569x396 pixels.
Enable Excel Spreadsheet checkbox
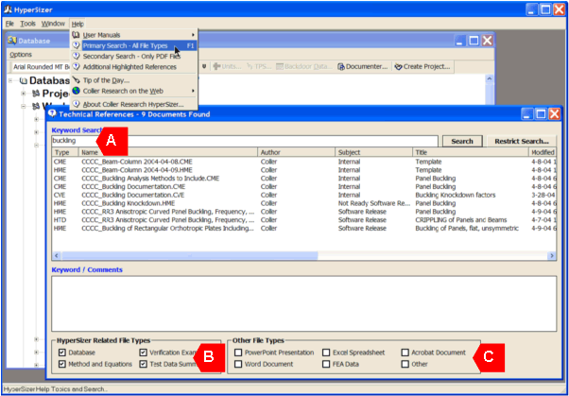pos(327,353)
